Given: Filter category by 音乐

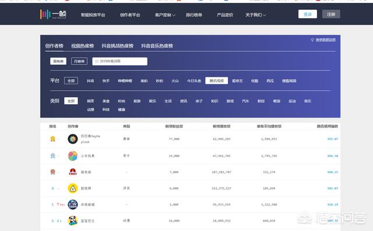Looking at the screenshot, I should [308, 101].
